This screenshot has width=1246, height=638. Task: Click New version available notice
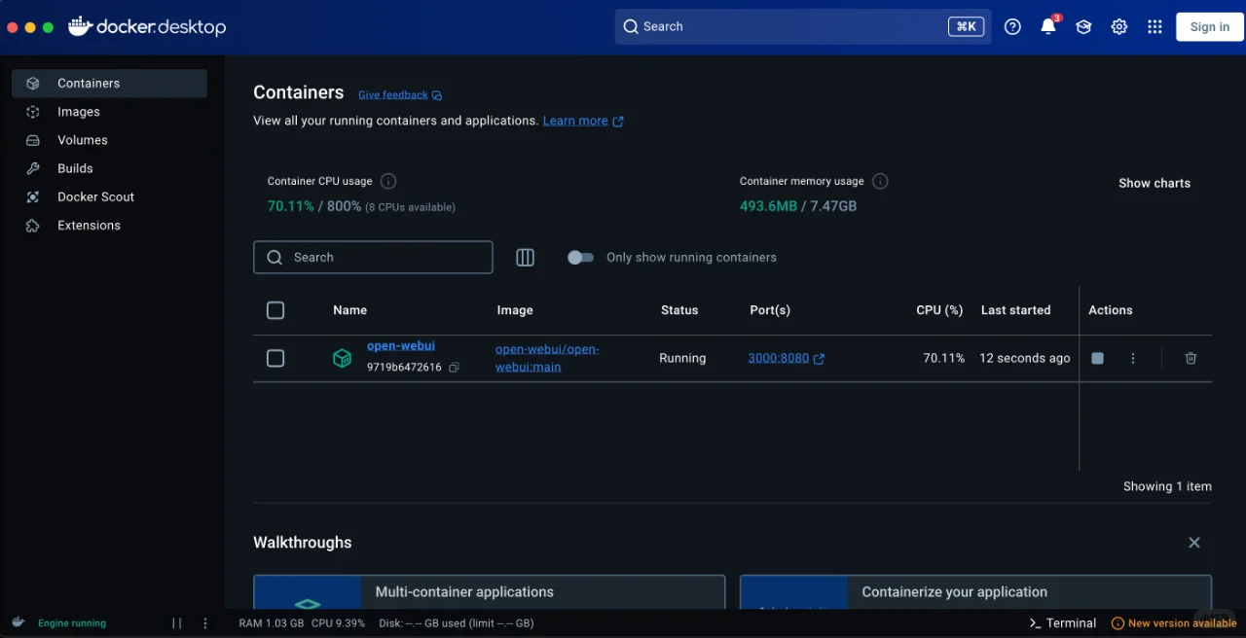[x=1174, y=623]
